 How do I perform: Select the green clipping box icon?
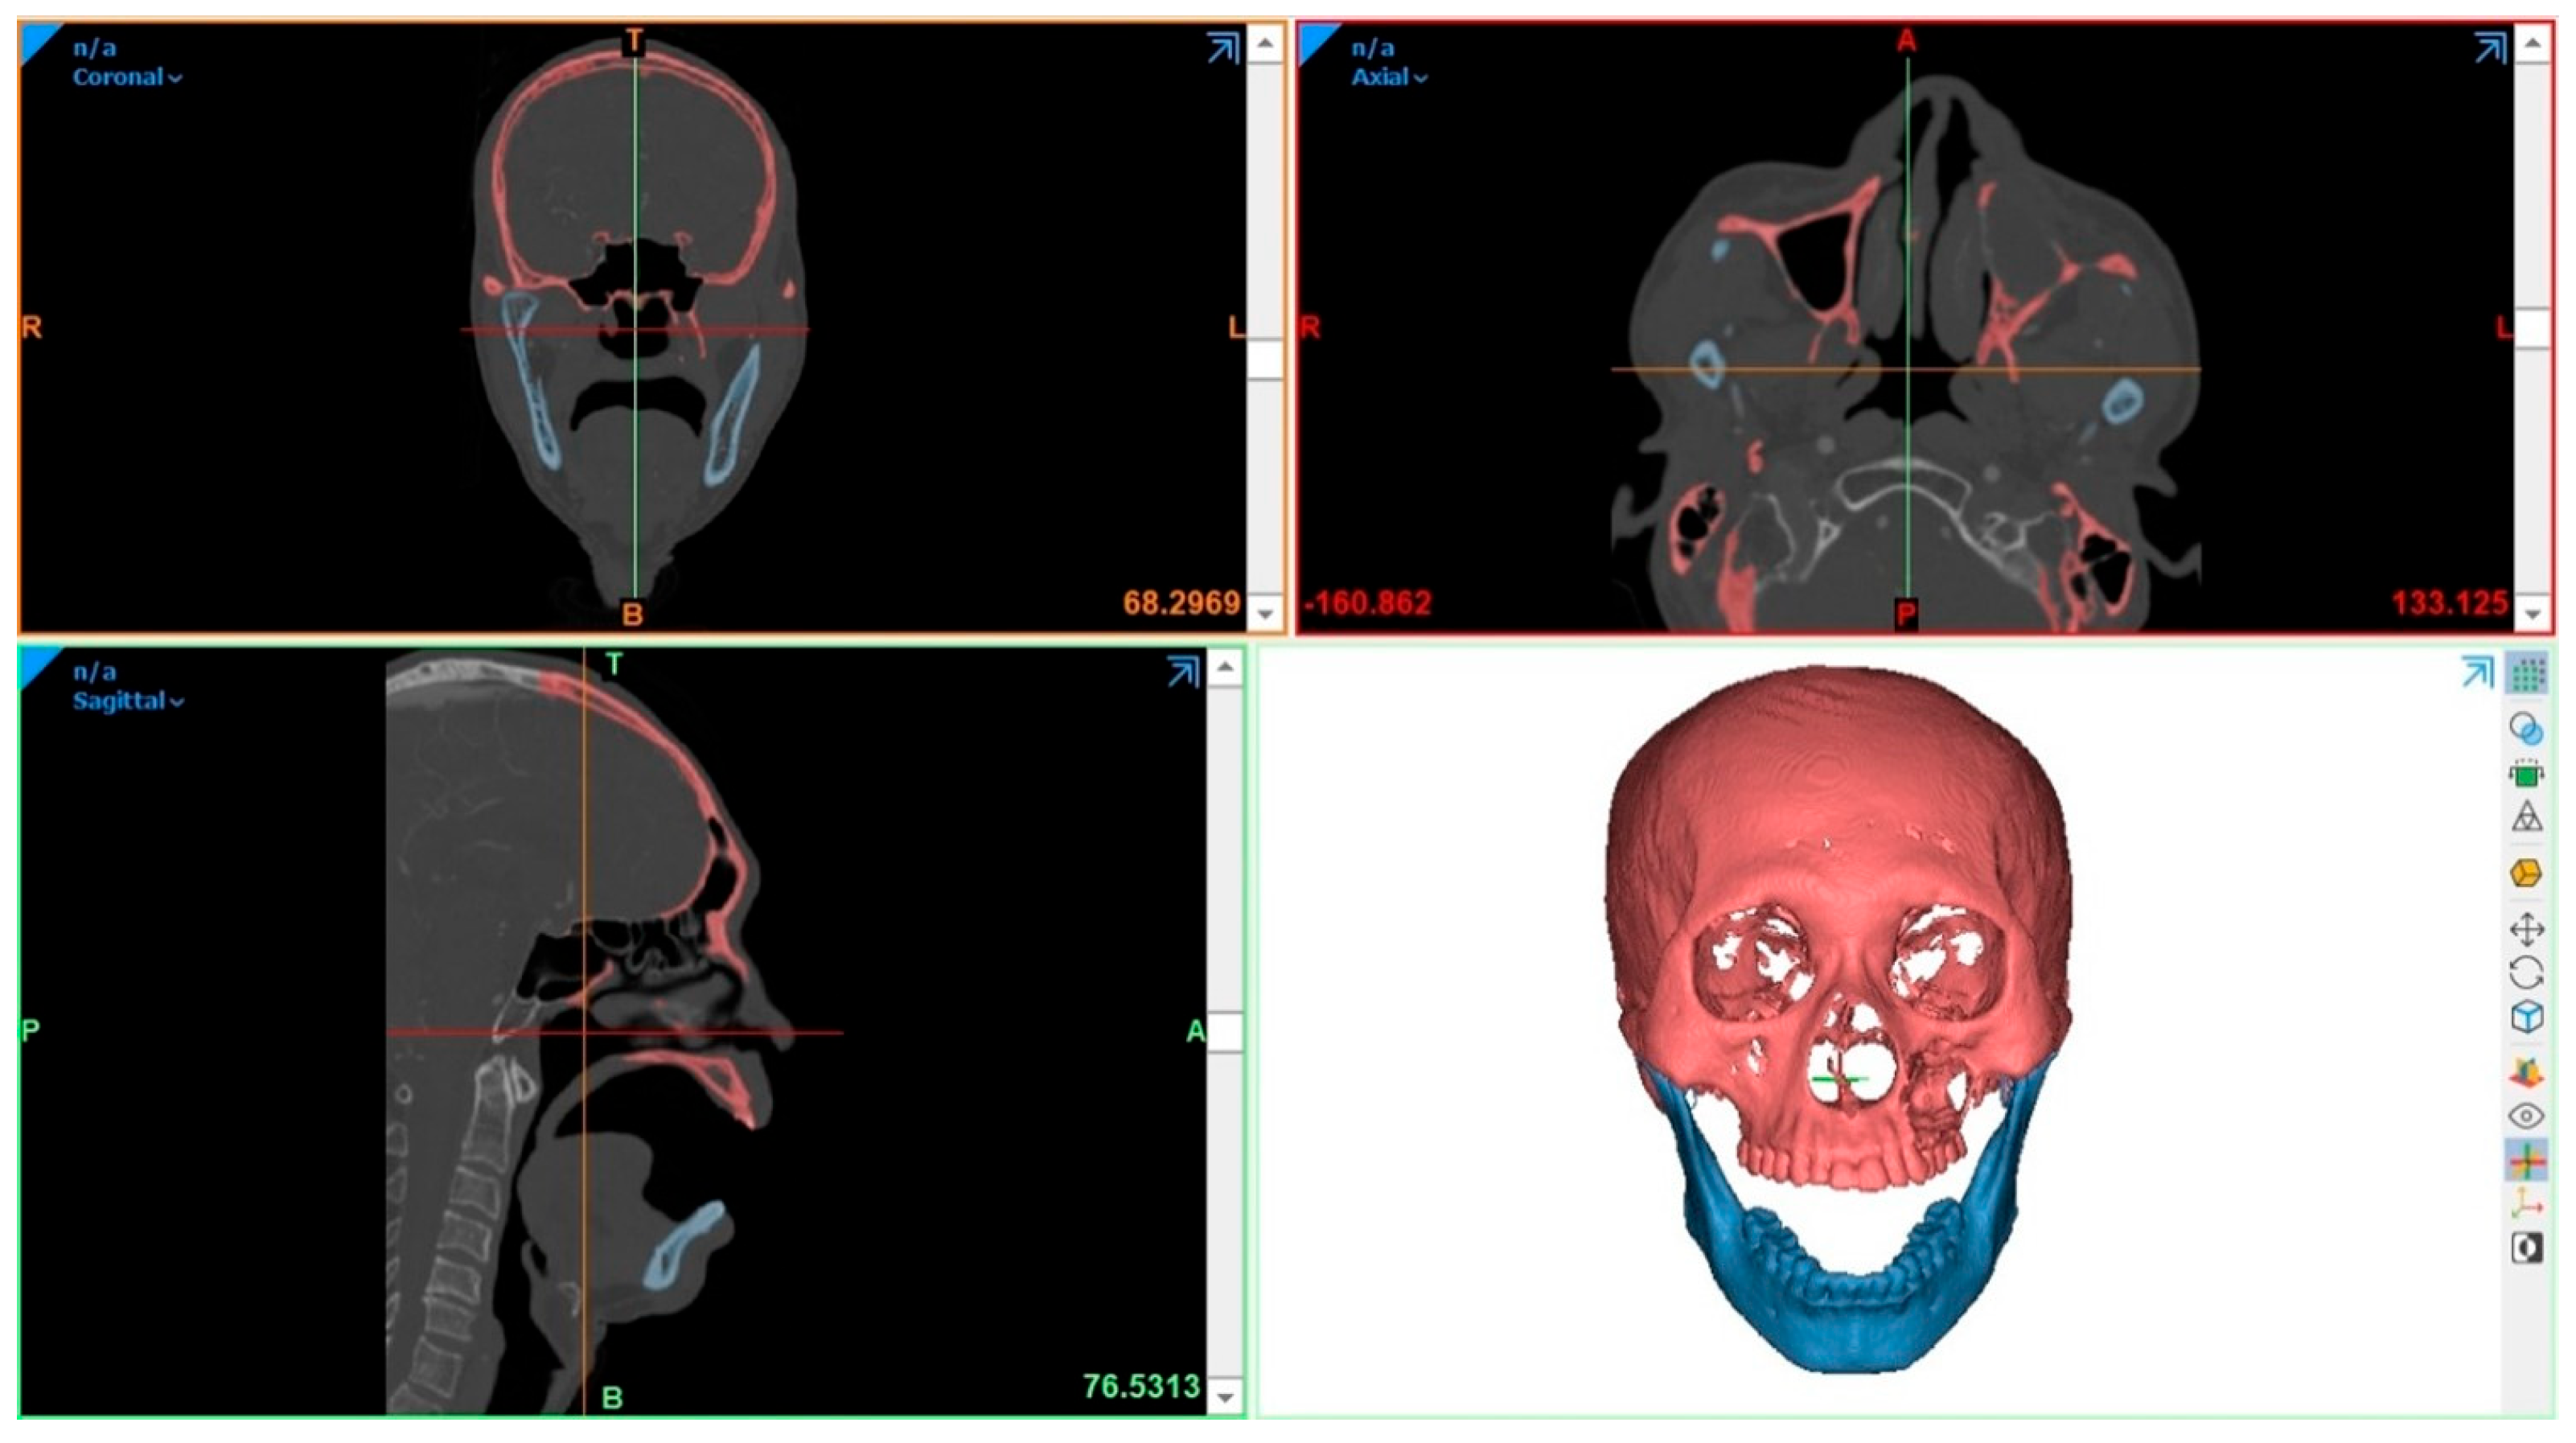(2527, 774)
